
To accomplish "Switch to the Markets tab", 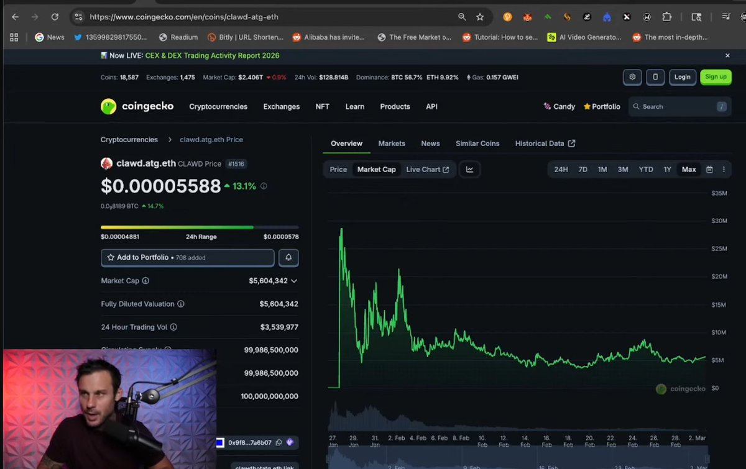I will pyautogui.click(x=392, y=143).
